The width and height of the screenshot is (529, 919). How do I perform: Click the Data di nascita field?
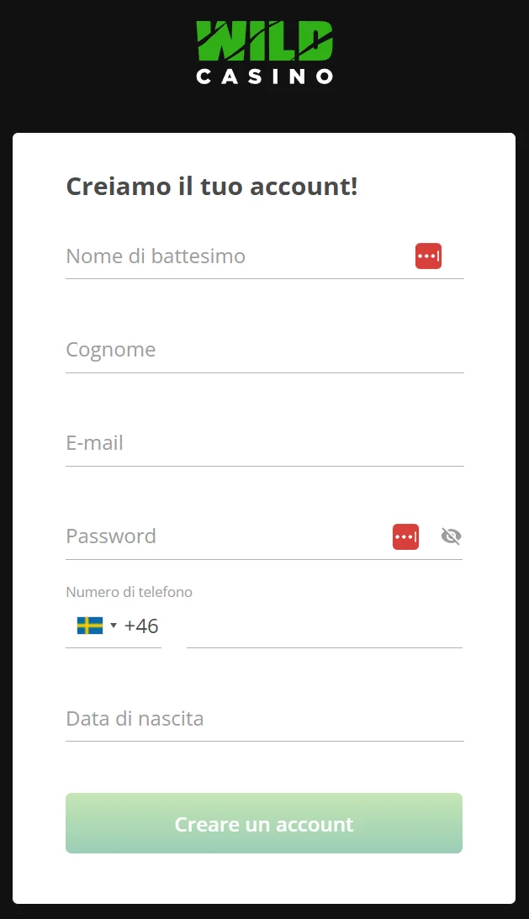[x=264, y=719]
